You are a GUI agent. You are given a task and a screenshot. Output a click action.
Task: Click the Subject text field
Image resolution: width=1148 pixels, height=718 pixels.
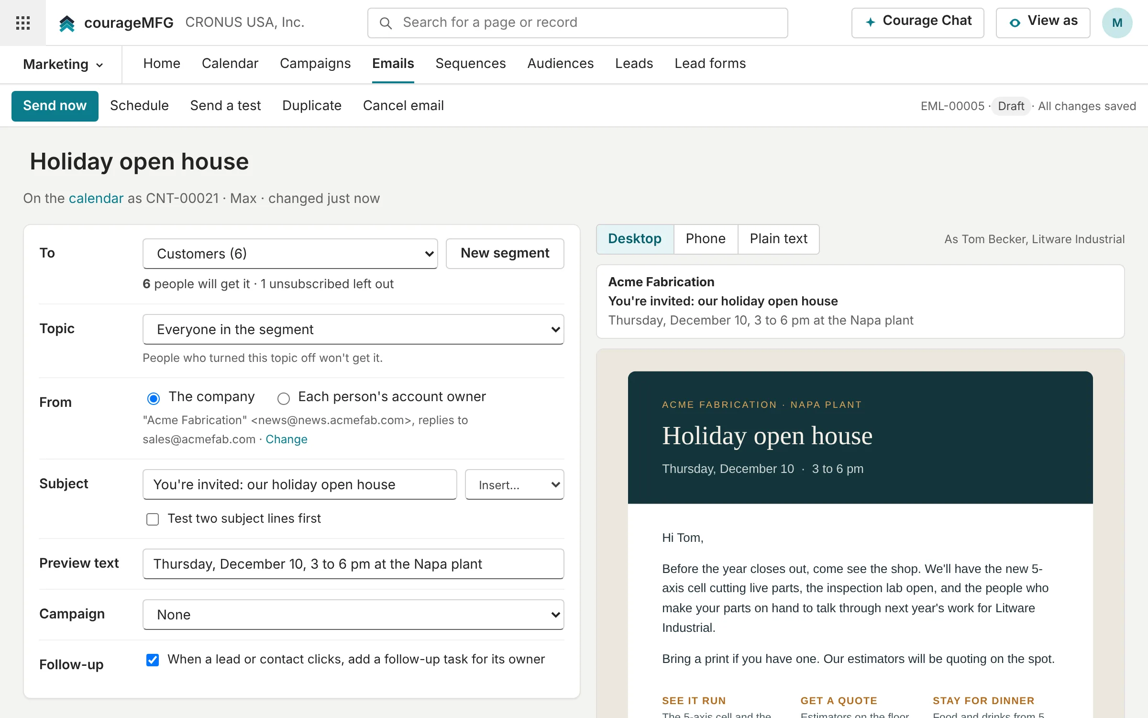point(300,484)
